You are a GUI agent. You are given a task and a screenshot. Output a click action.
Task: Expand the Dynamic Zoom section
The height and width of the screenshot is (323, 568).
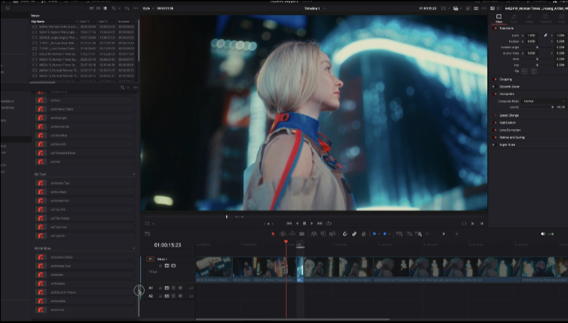point(511,86)
